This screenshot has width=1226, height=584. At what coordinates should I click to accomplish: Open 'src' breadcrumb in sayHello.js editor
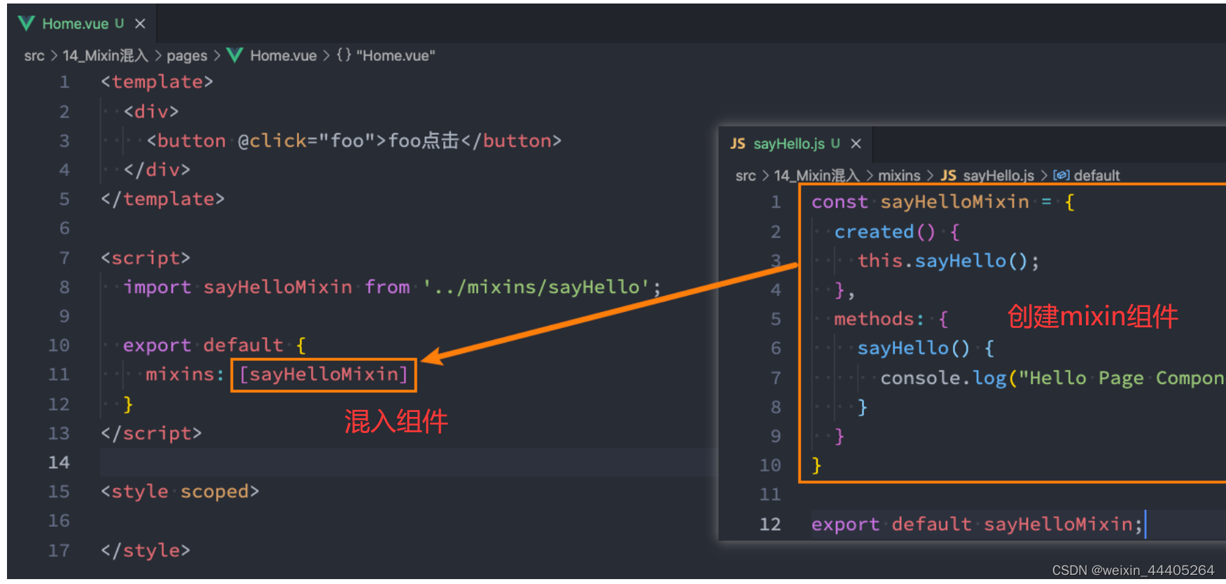[x=746, y=176]
